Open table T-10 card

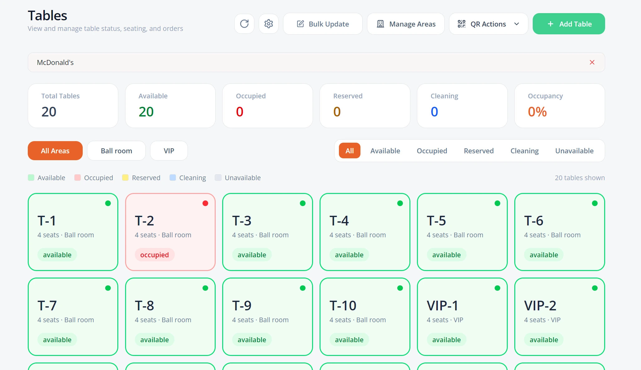pos(365,317)
